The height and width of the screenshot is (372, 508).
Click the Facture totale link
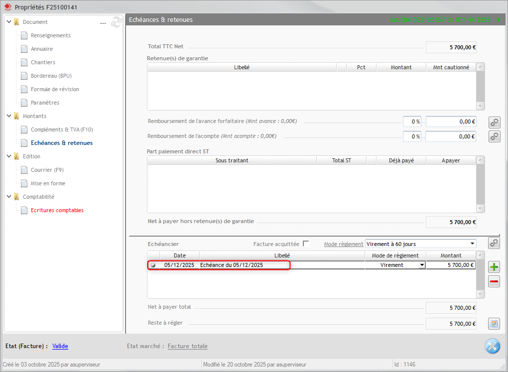click(x=188, y=346)
